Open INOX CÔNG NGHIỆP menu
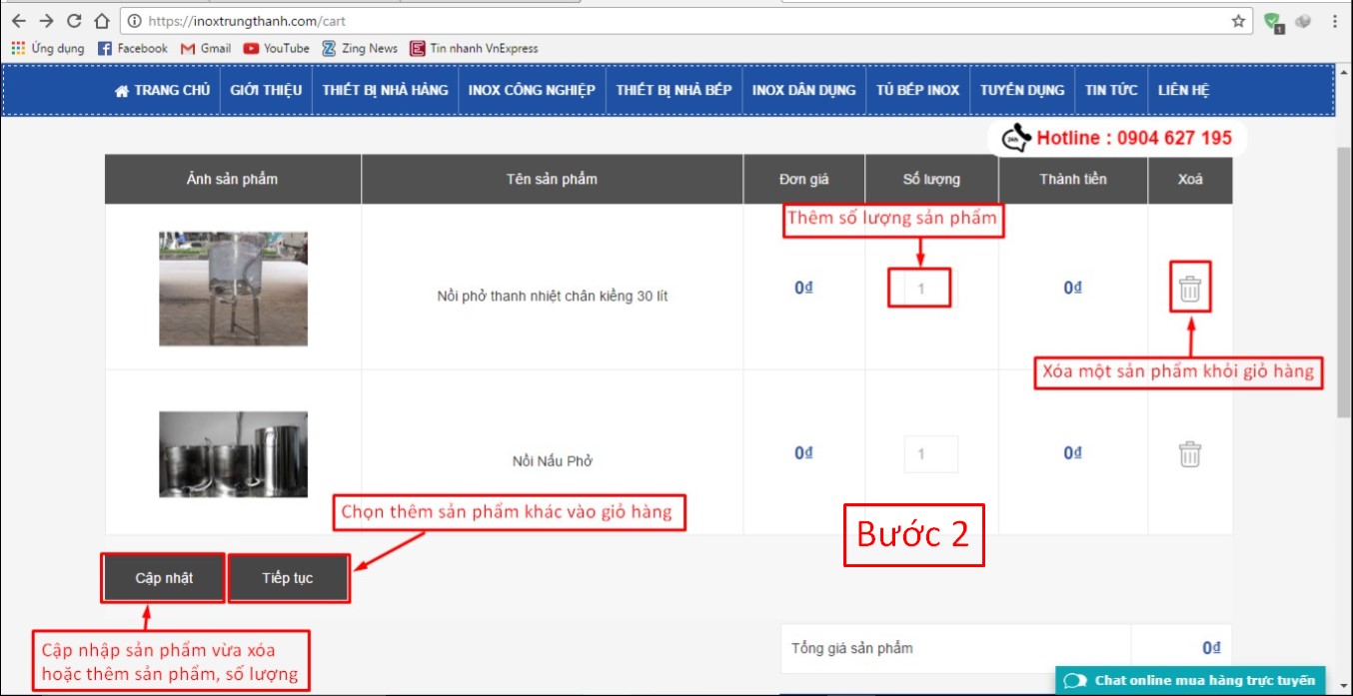Screen dimensions: 1353x696 coord(532,90)
